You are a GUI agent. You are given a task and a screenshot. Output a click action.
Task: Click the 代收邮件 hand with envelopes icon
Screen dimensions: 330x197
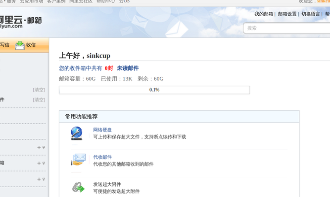pyautogui.click(x=78, y=160)
